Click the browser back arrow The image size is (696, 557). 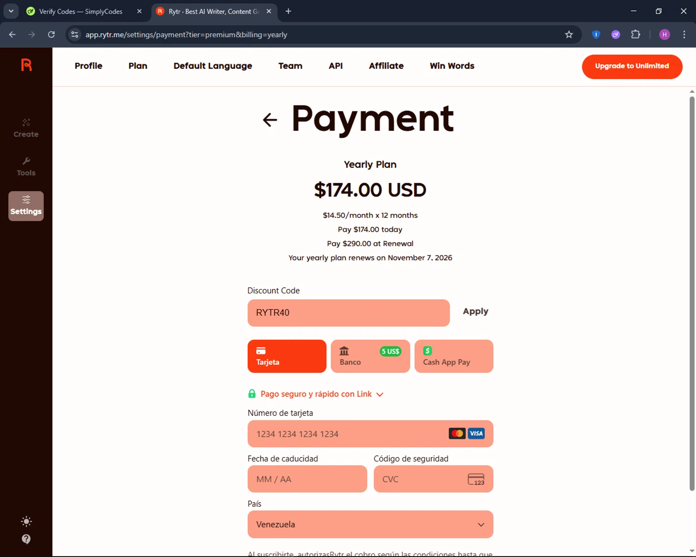(13, 34)
